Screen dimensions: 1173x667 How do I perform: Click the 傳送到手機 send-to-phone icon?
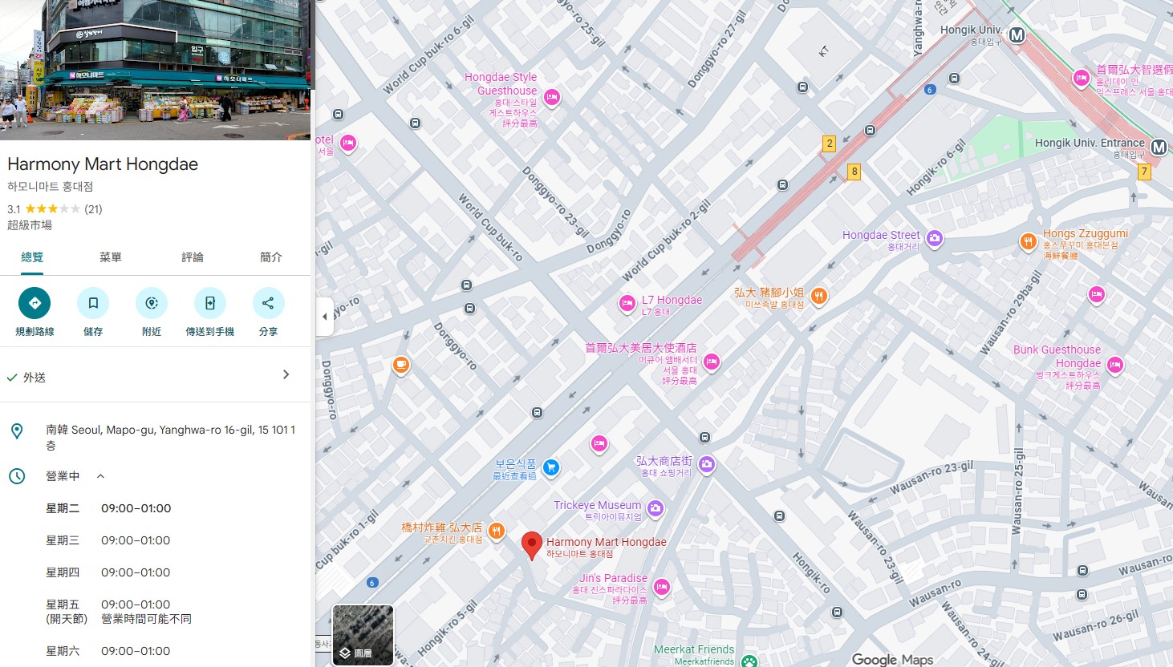point(209,302)
